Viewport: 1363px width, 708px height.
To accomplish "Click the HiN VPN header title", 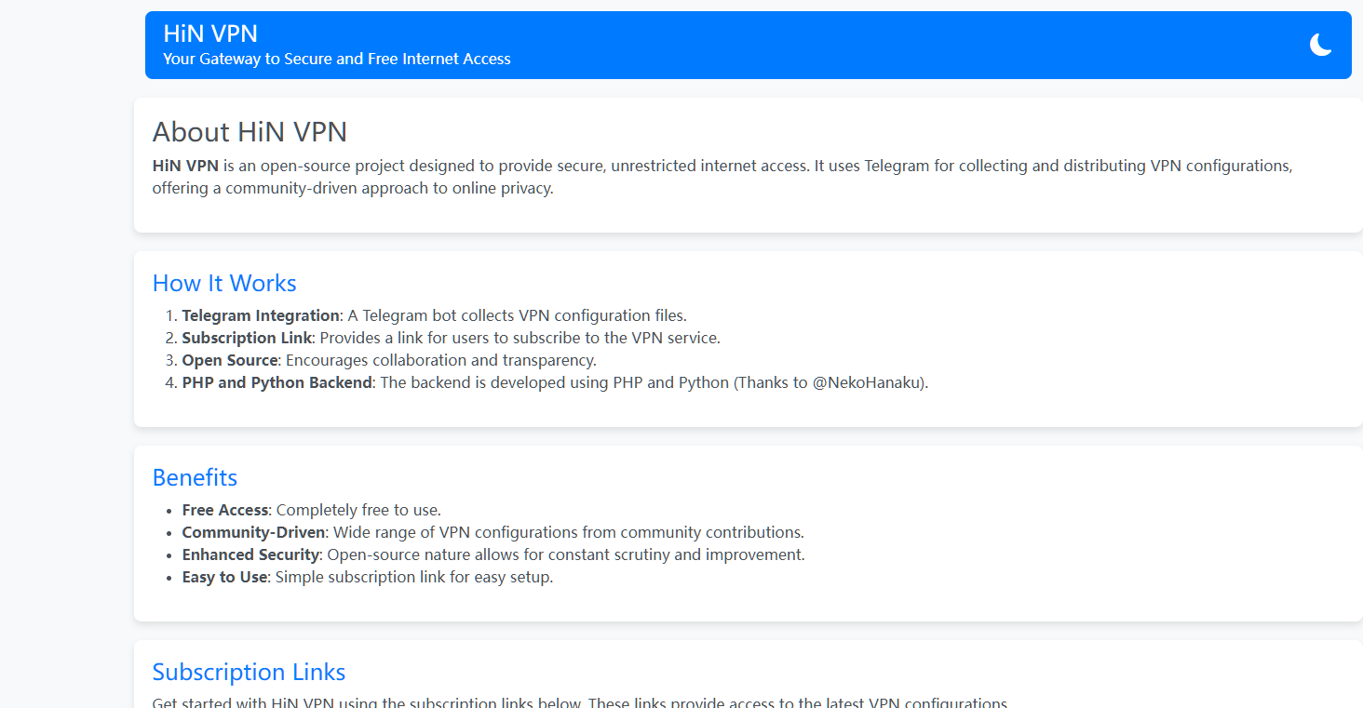I will [x=210, y=33].
